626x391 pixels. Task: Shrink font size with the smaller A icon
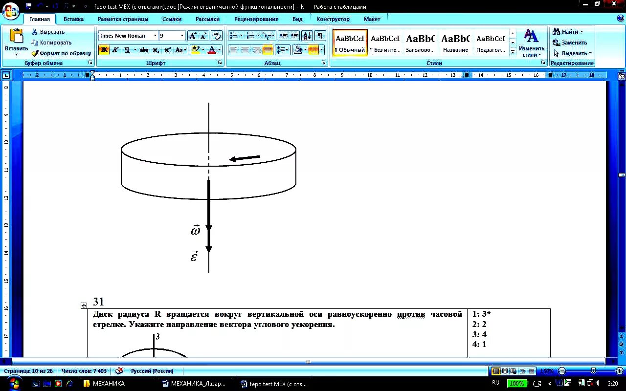pos(204,36)
